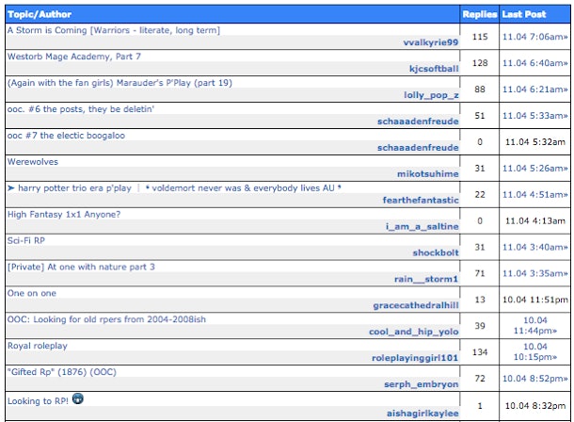Open Westorb Mage Academy, Part 7 topic
The width and height of the screenshot is (574, 422).
[x=74, y=57]
